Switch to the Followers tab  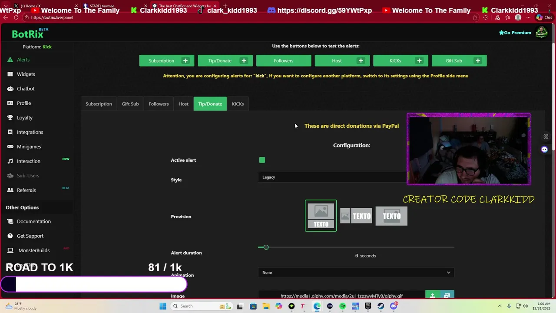pyautogui.click(x=159, y=104)
